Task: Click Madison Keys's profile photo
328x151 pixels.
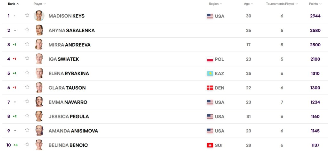Action: (x=39, y=16)
